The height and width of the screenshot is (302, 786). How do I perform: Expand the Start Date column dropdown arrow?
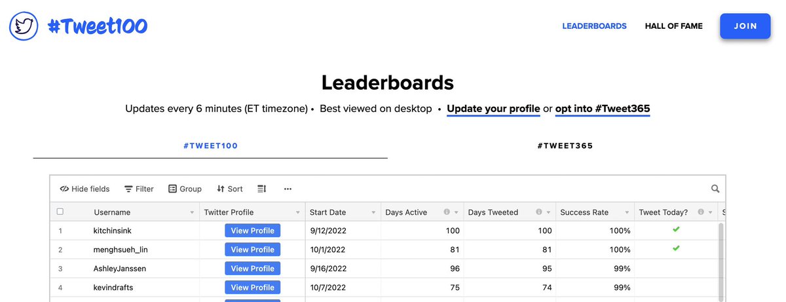(373, 212)
